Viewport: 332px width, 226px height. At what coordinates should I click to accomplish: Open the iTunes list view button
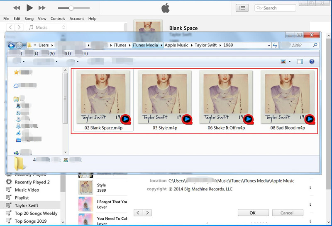click(242, 8)
